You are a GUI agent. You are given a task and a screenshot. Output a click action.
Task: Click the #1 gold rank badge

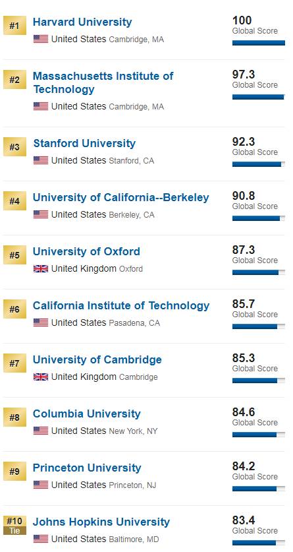click(14, 26)
